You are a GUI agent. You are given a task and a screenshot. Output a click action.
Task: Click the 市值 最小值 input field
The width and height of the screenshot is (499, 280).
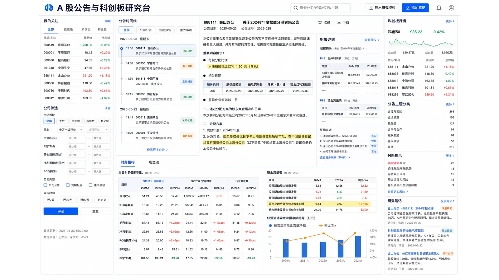77,138
